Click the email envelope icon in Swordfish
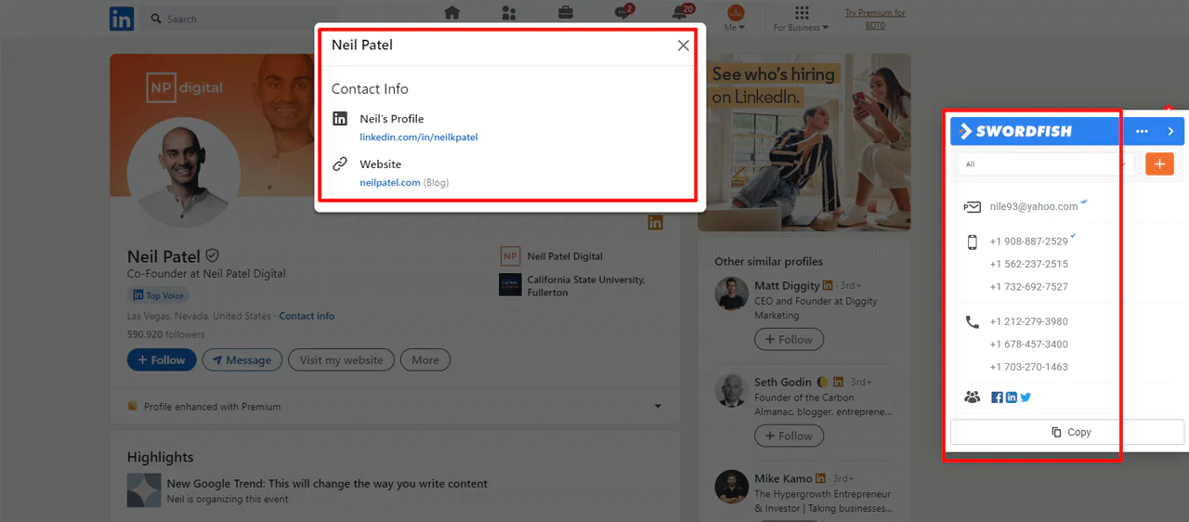This screenshot has width=1189, height=522. [x=972, y=207]
